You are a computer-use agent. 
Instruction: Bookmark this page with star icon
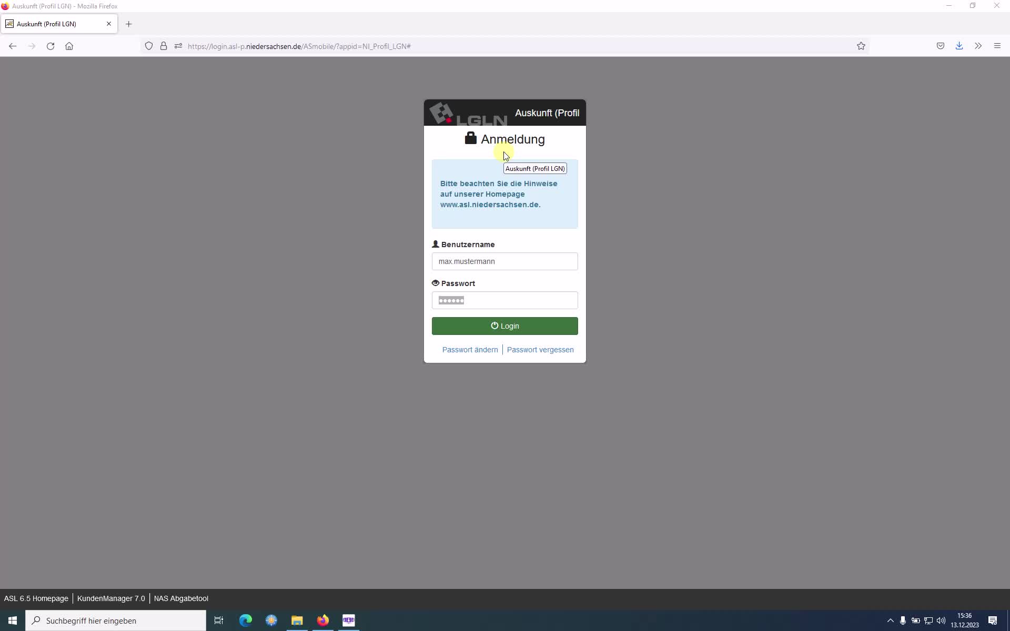pyautogui.click(x=861, y=46)
